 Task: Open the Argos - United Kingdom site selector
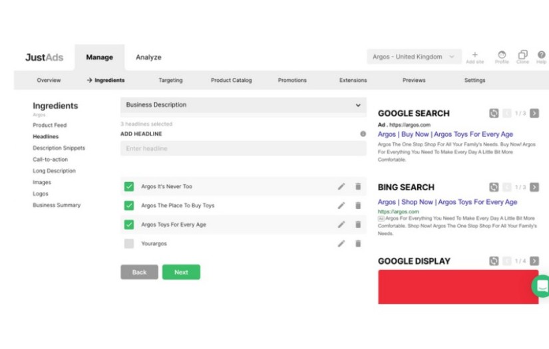(413, 57)
